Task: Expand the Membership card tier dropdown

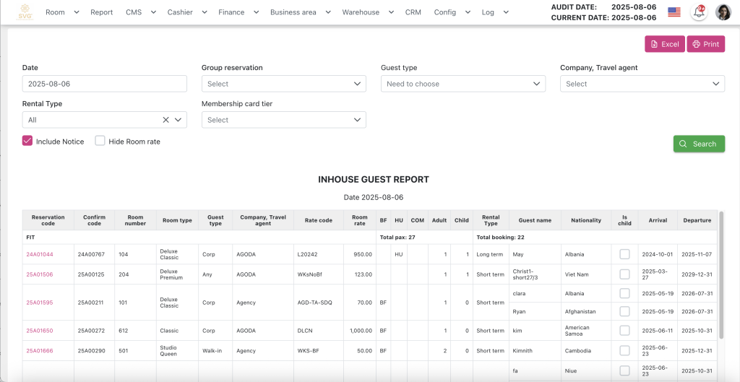Action: click(x=283, y=120)
